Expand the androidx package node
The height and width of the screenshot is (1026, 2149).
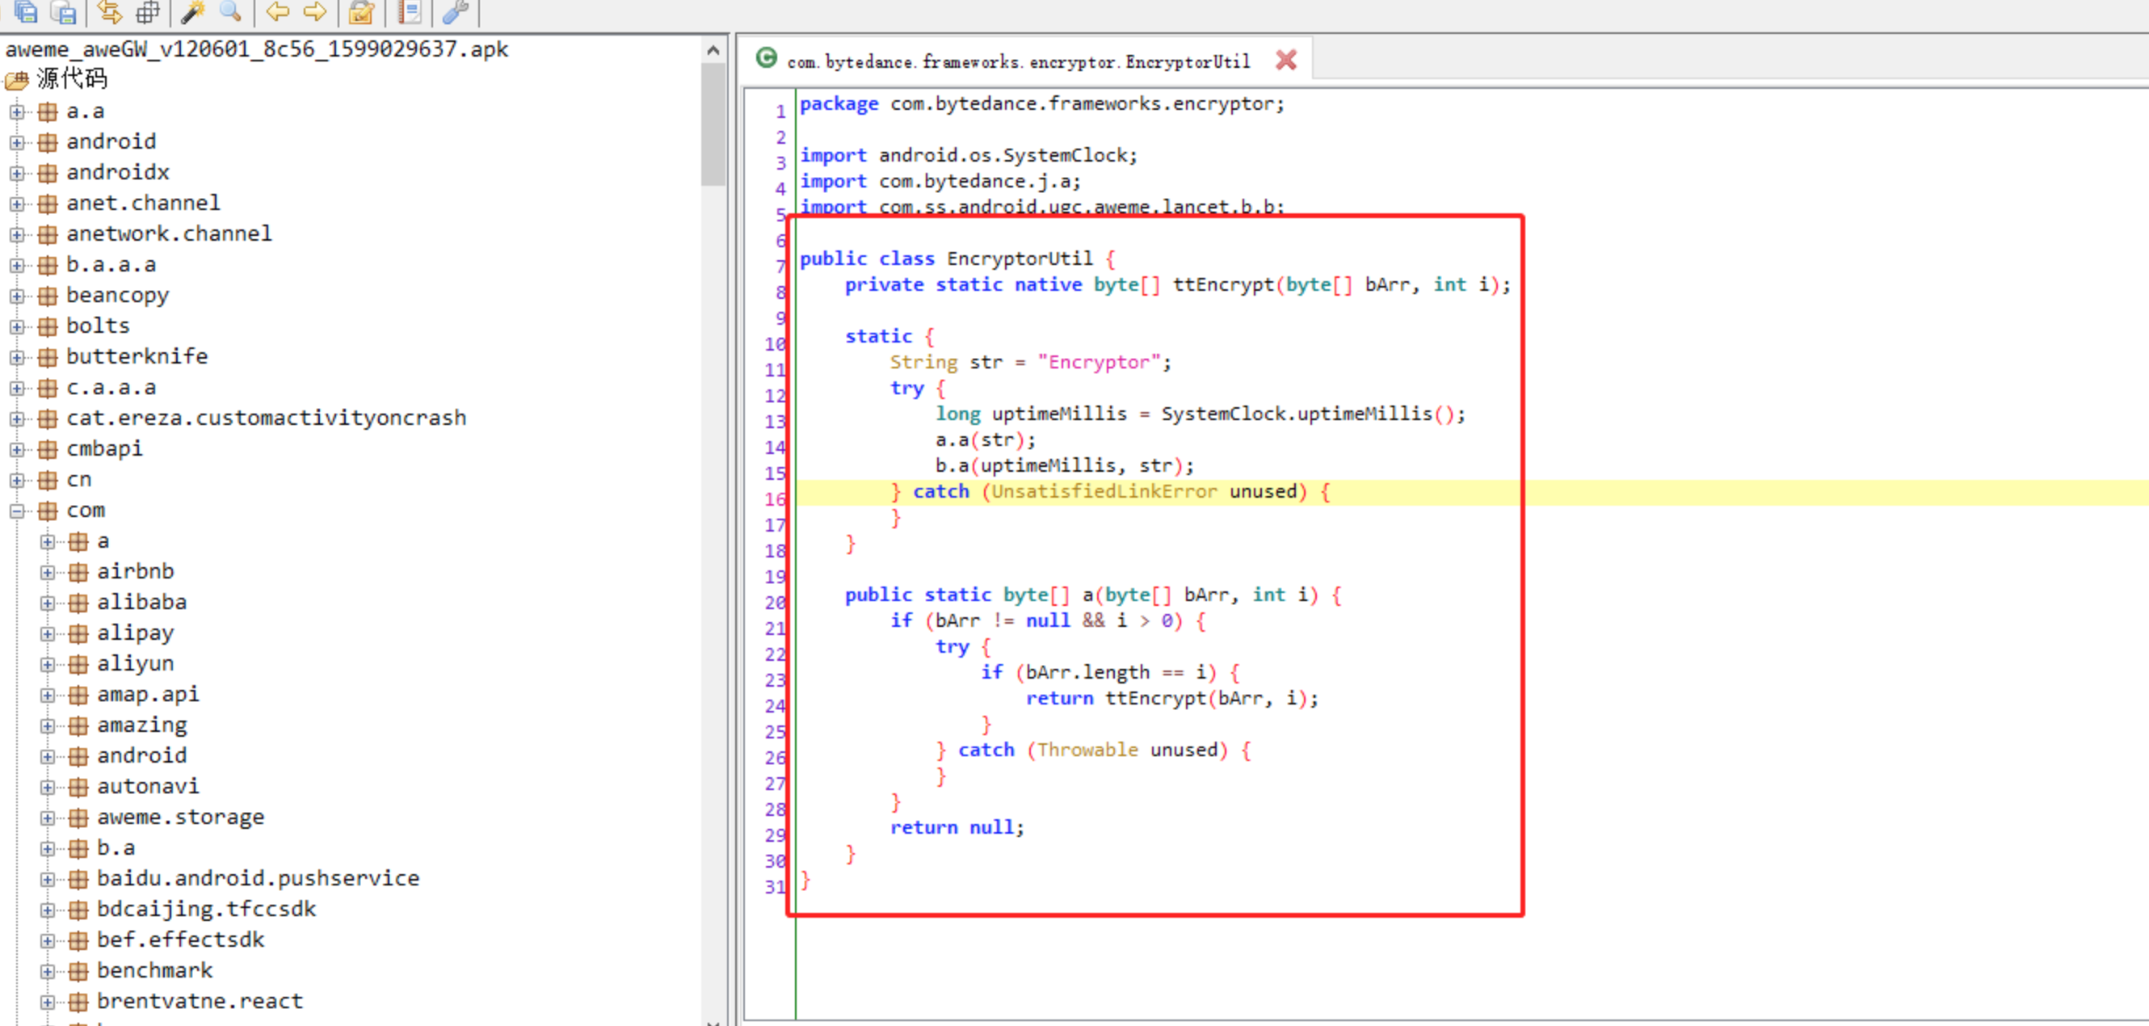pos(17,173)
